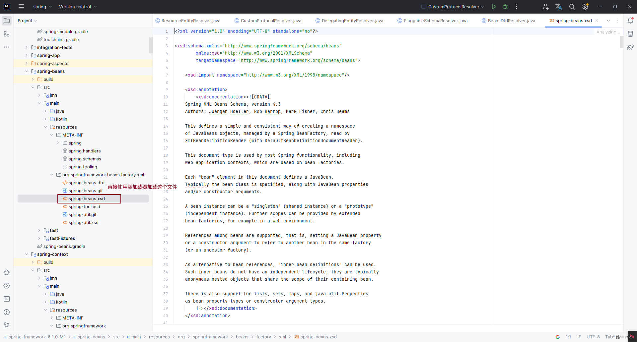The height and width of the screenshot is (342, 637).
Task: Change line separator via LF indicator
Action: pos(579,337)
